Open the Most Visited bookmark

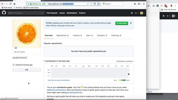(x=7, y=7)
